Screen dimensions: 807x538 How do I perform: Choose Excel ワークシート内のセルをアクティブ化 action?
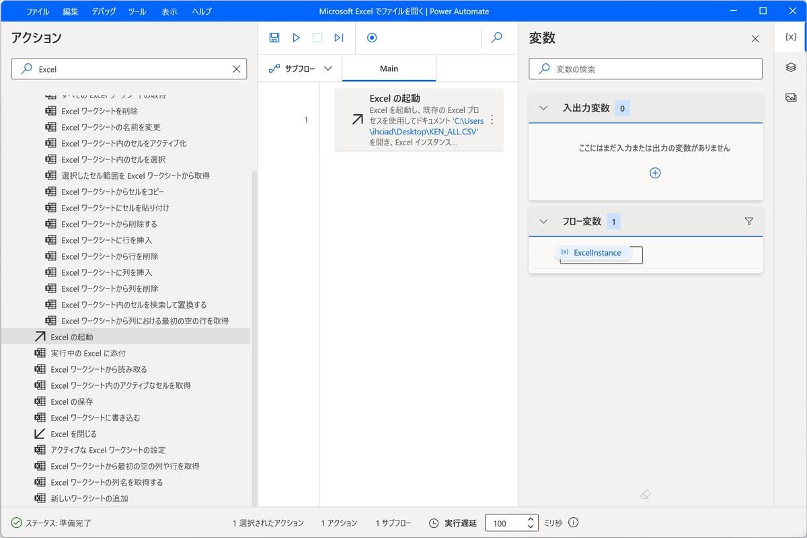point(124,143)
